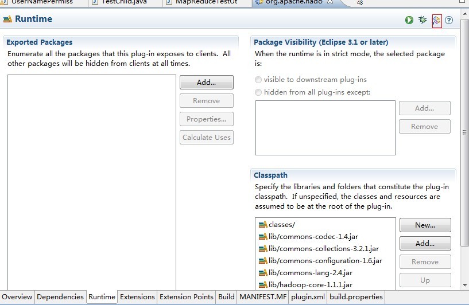Click the Debug bug icon in header
The width and height of the screenshot is (469, 305).
click(x=423, y=20)
